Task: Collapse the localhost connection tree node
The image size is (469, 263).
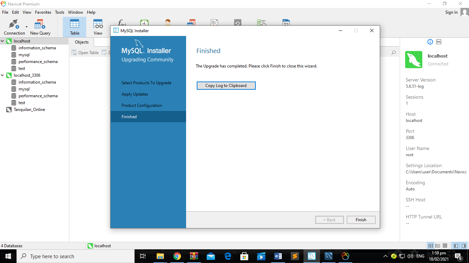Action: click(x=2, y=41)
